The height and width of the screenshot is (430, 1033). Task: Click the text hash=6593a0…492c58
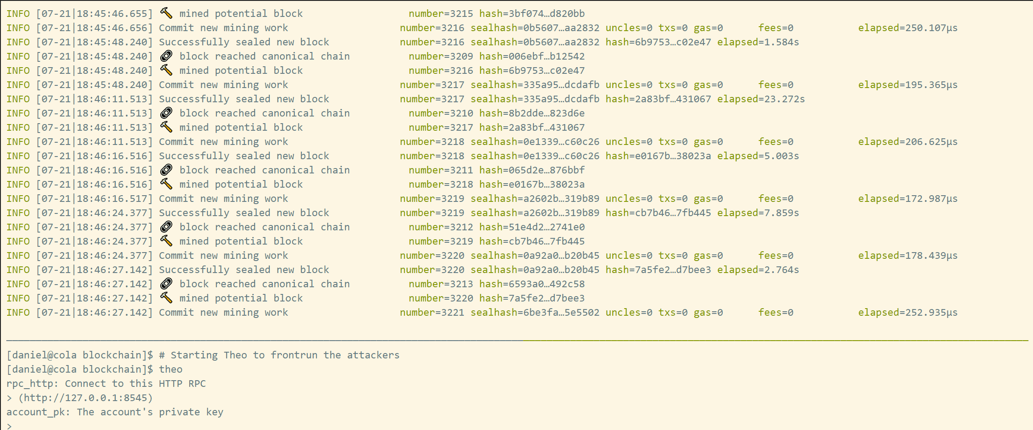tap(532, 284)
